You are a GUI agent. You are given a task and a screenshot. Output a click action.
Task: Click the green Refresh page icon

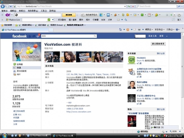[129, 6]
